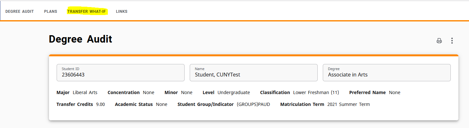Open the three-dot more options menu
This screenshot has height=128, width=469.
click(x=452, y=41)
